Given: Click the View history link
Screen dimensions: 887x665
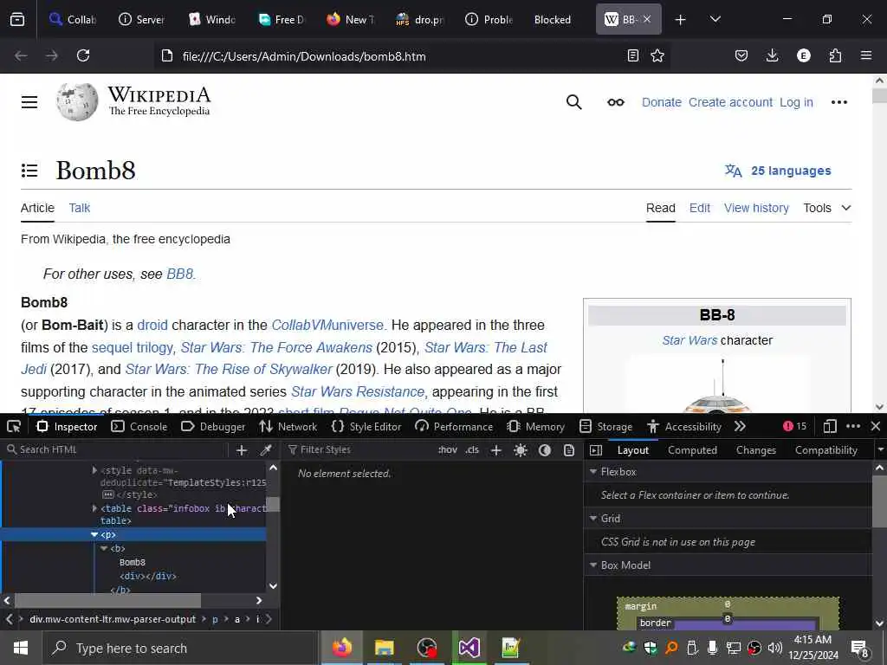Looking at the screenshot, I should (x=756, y=208).
